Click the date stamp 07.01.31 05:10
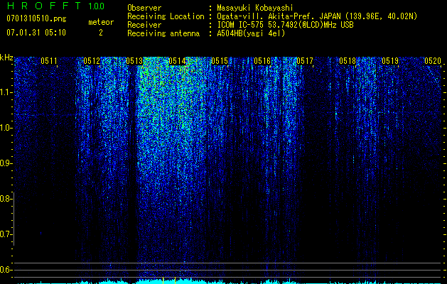Screen dimensions: 447x284 tap(36, 33)
